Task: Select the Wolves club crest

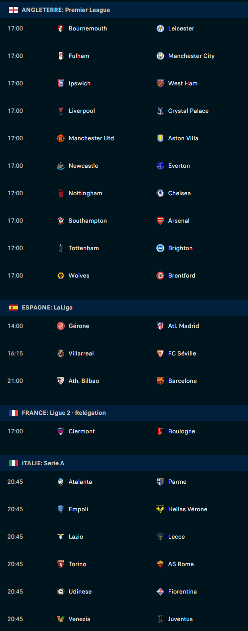Action: [x=61, y=276]
